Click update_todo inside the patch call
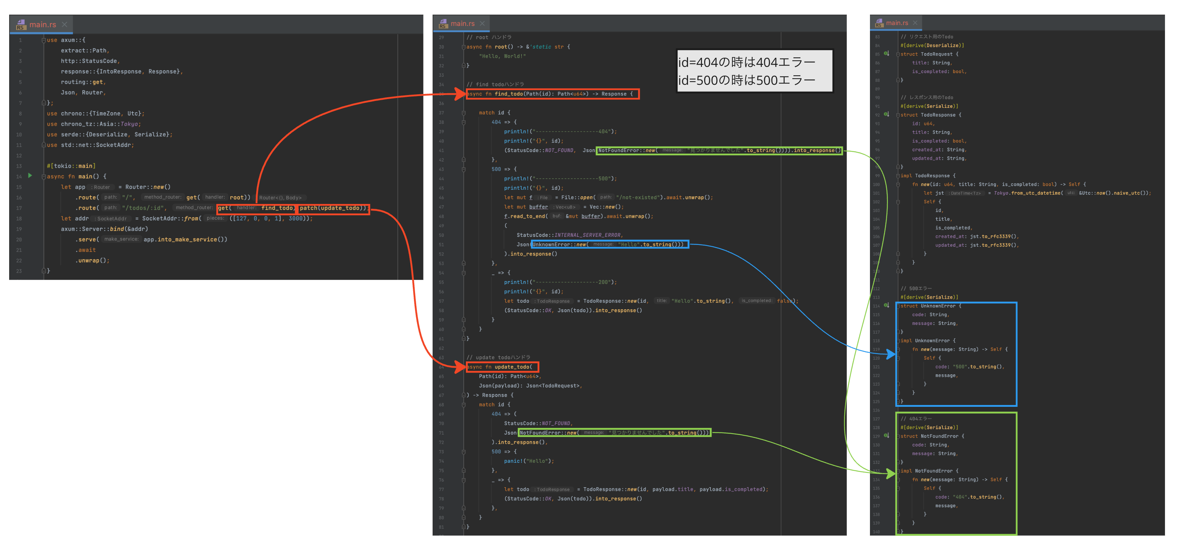The image size is (1188, 549). tap(340, 208)
